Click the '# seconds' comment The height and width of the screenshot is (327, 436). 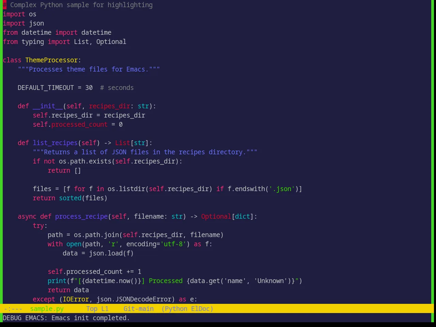point(117,88)
